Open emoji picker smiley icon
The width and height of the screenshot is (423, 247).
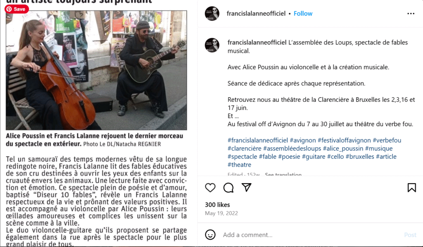pos(210,235)
